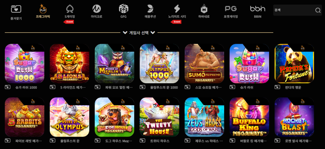The image size is (325, 149).
Task: Open the 트위티 하우스 game title link
Action: pos(160,141)
